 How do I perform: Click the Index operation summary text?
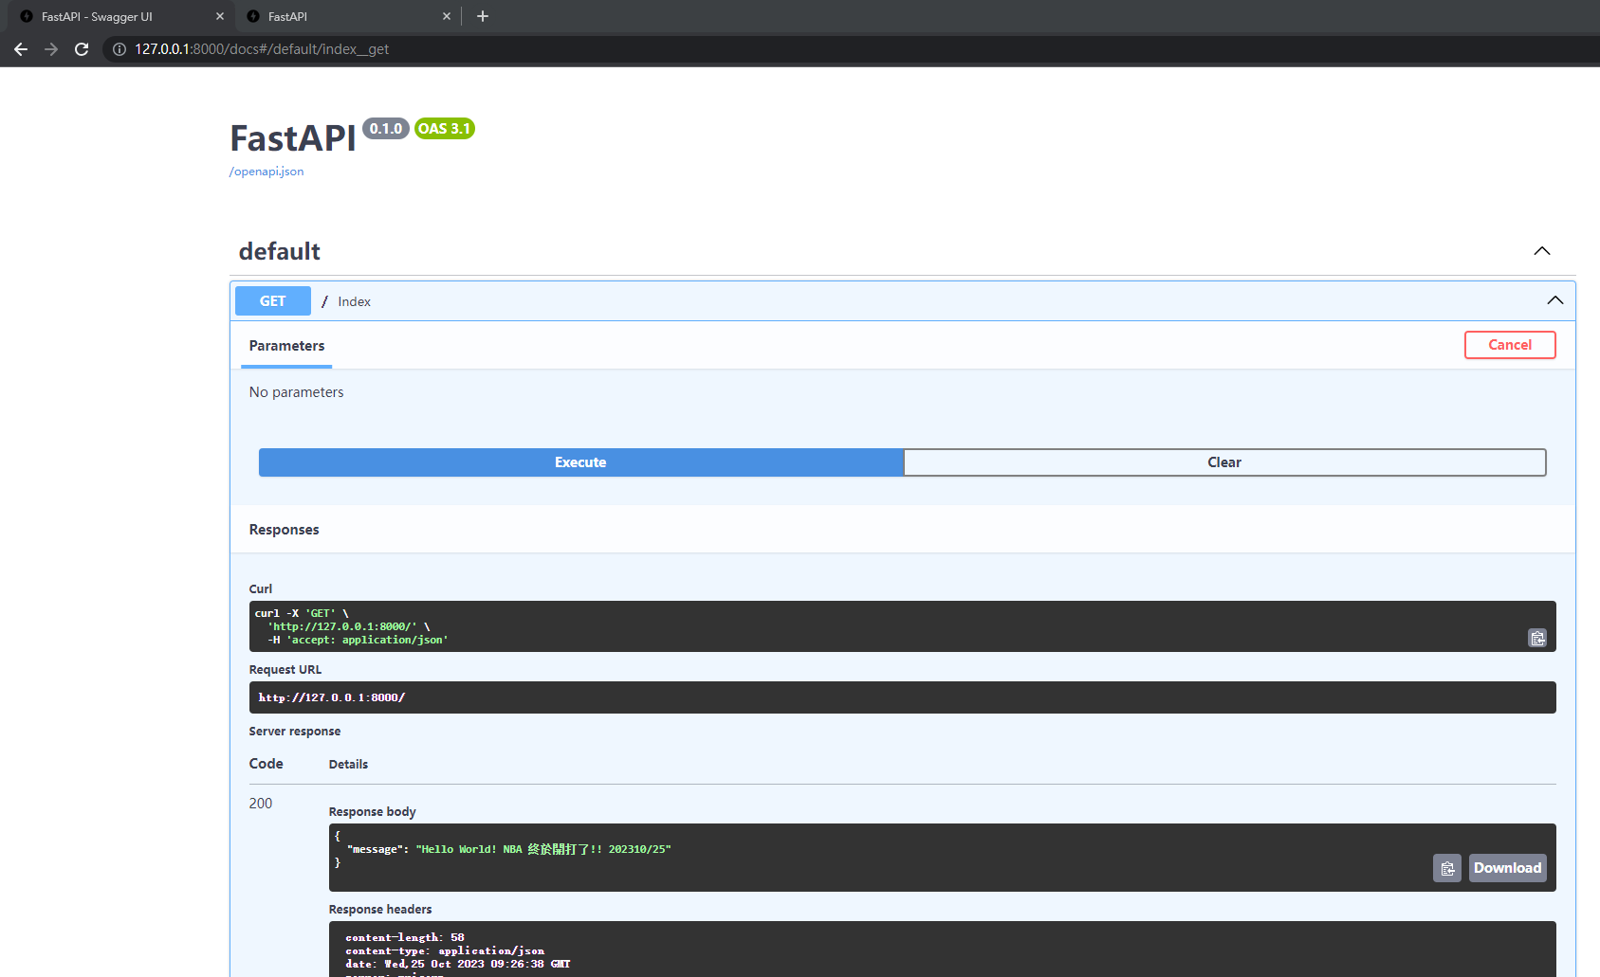tap(354, 301)
